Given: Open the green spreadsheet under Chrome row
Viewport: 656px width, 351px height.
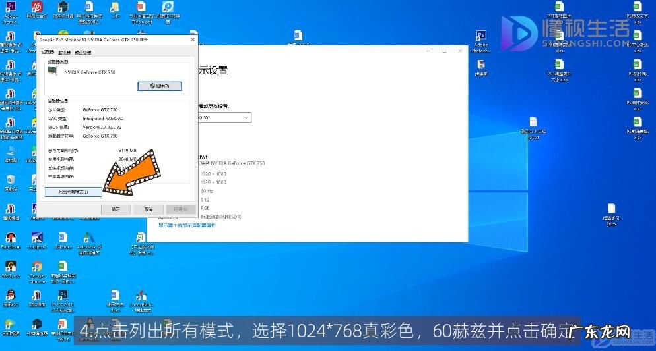Looking at the screenshot, I should (x=63, y=272).
